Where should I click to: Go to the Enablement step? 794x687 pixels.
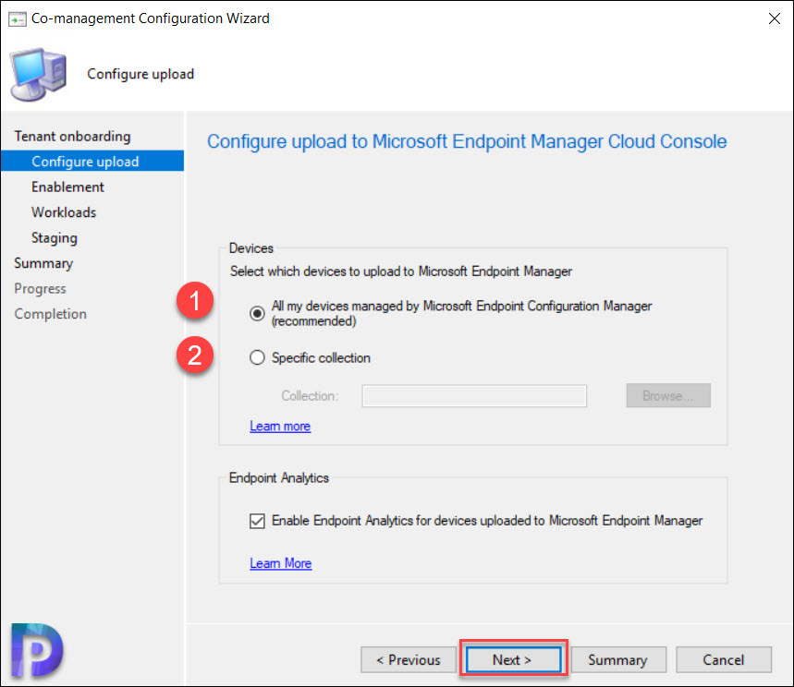click(67, 187)
